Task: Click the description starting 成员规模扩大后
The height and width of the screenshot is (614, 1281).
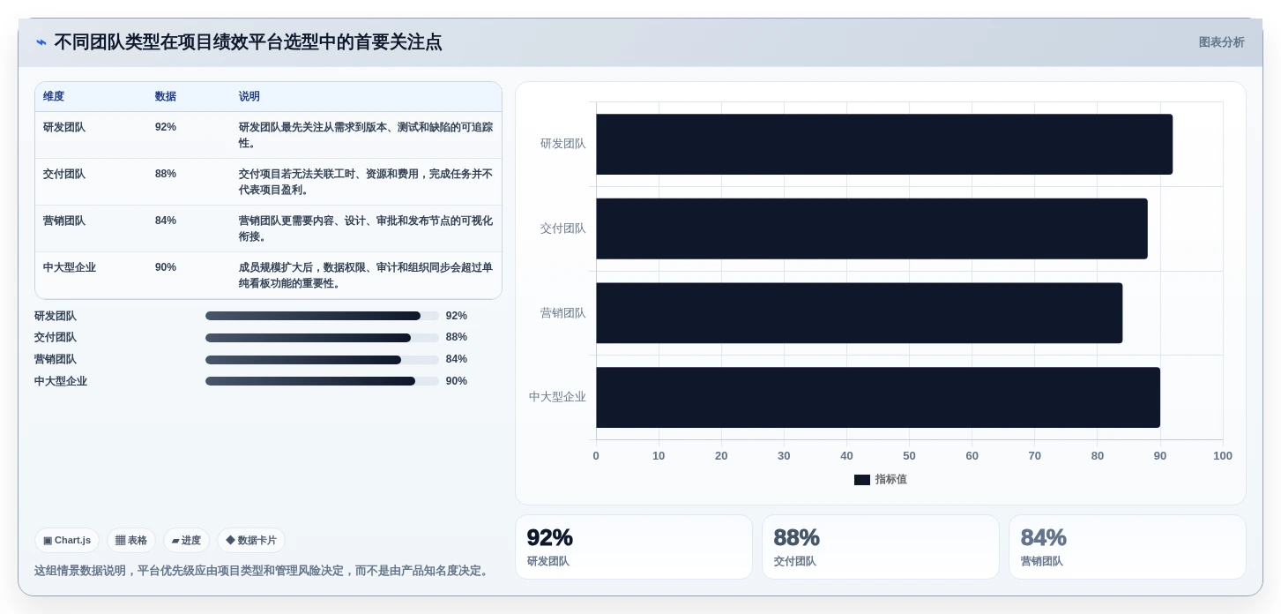Action: coord(366,275)
